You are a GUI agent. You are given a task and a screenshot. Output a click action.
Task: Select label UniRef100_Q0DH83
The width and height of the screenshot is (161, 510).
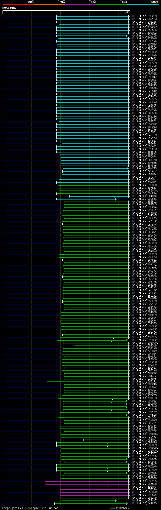[x=144, y=243]
